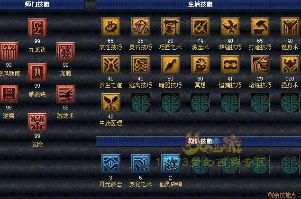Click the 追捕技巧 skill icon
The height and width of the screenshot is (199, 301).
pos(230,65)
